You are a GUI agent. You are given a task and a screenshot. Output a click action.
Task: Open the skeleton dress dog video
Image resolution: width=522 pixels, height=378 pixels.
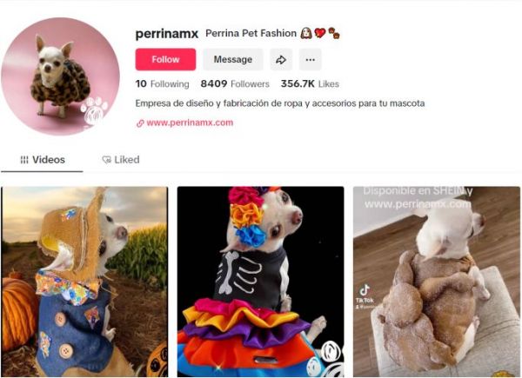click(260, 282)
